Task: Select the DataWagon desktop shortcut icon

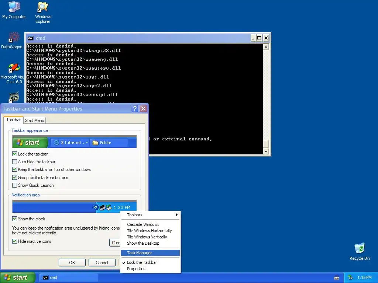Action: pos(13,41)
